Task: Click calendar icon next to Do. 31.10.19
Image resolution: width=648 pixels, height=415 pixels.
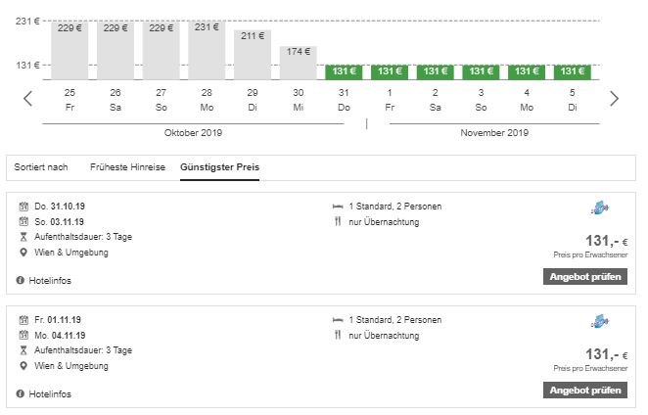Action: click(x=22, y=207)
